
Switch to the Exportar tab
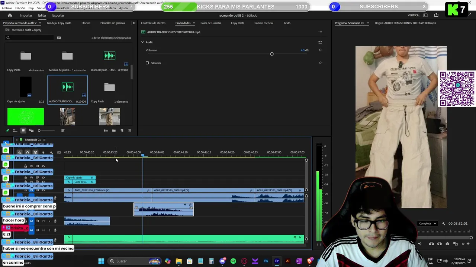point(58,15)
